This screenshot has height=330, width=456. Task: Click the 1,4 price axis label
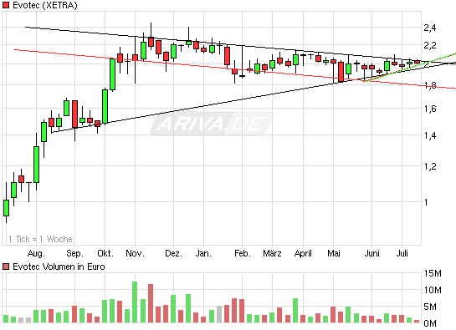click(x=430, y=135)
